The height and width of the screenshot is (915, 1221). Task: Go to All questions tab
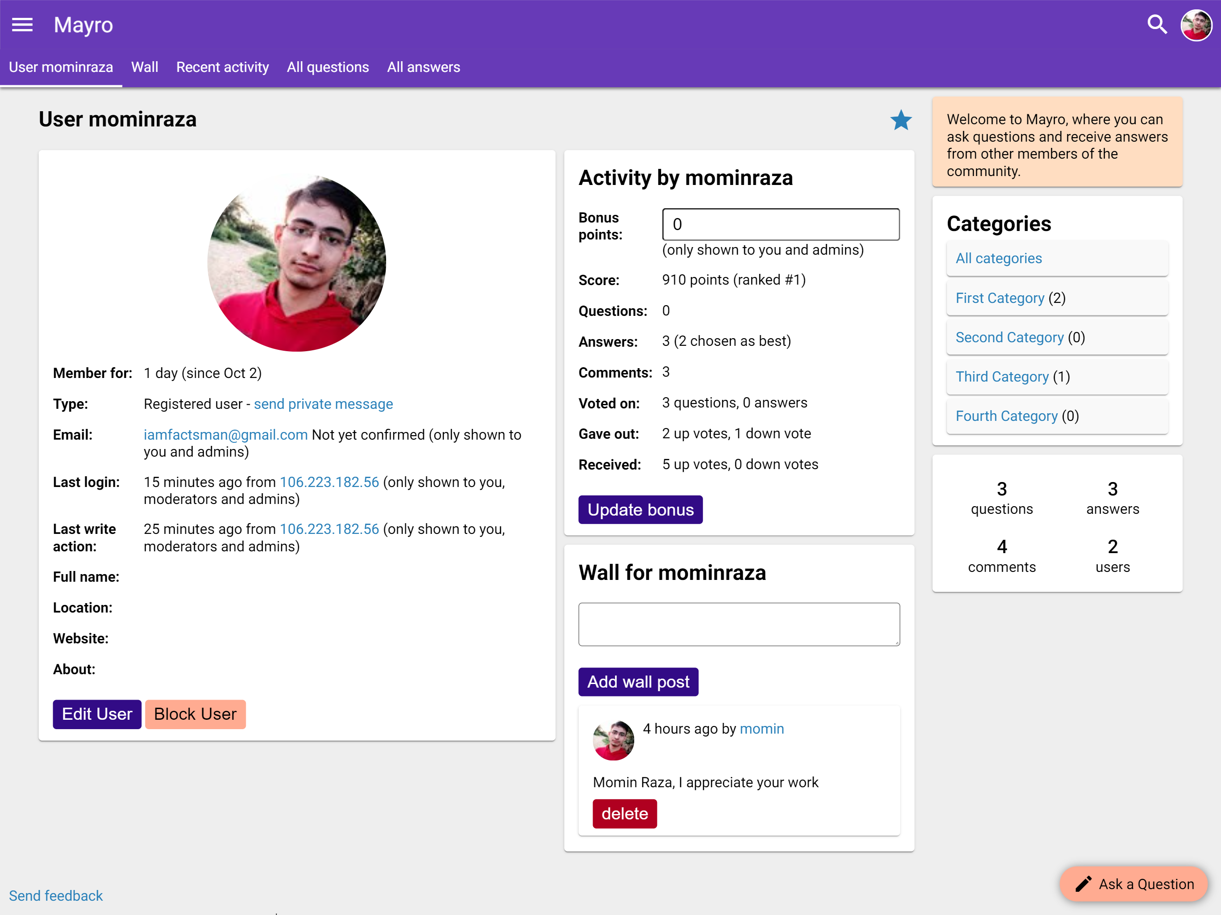pyautogui.click(x=328, y=67)
